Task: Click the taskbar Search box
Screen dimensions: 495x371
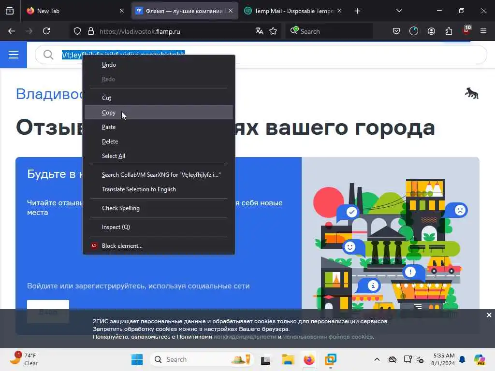Action: (202, 359)
